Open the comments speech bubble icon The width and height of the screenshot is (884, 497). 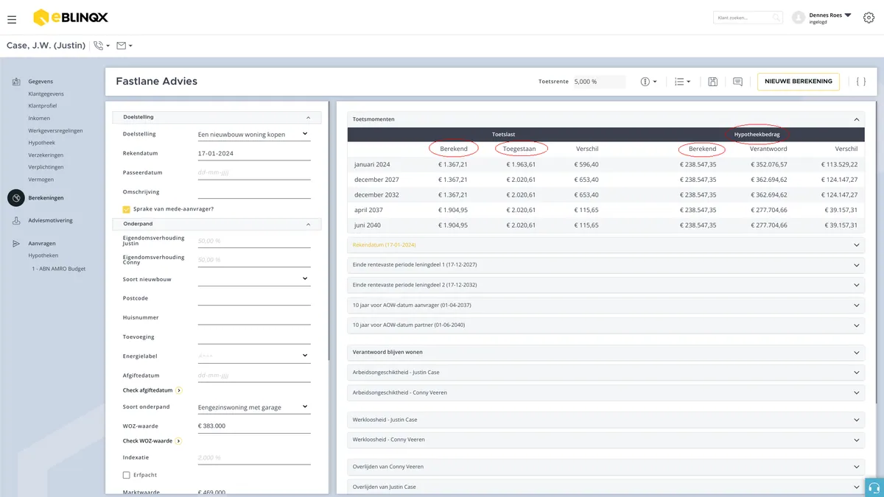coord(737,82)
